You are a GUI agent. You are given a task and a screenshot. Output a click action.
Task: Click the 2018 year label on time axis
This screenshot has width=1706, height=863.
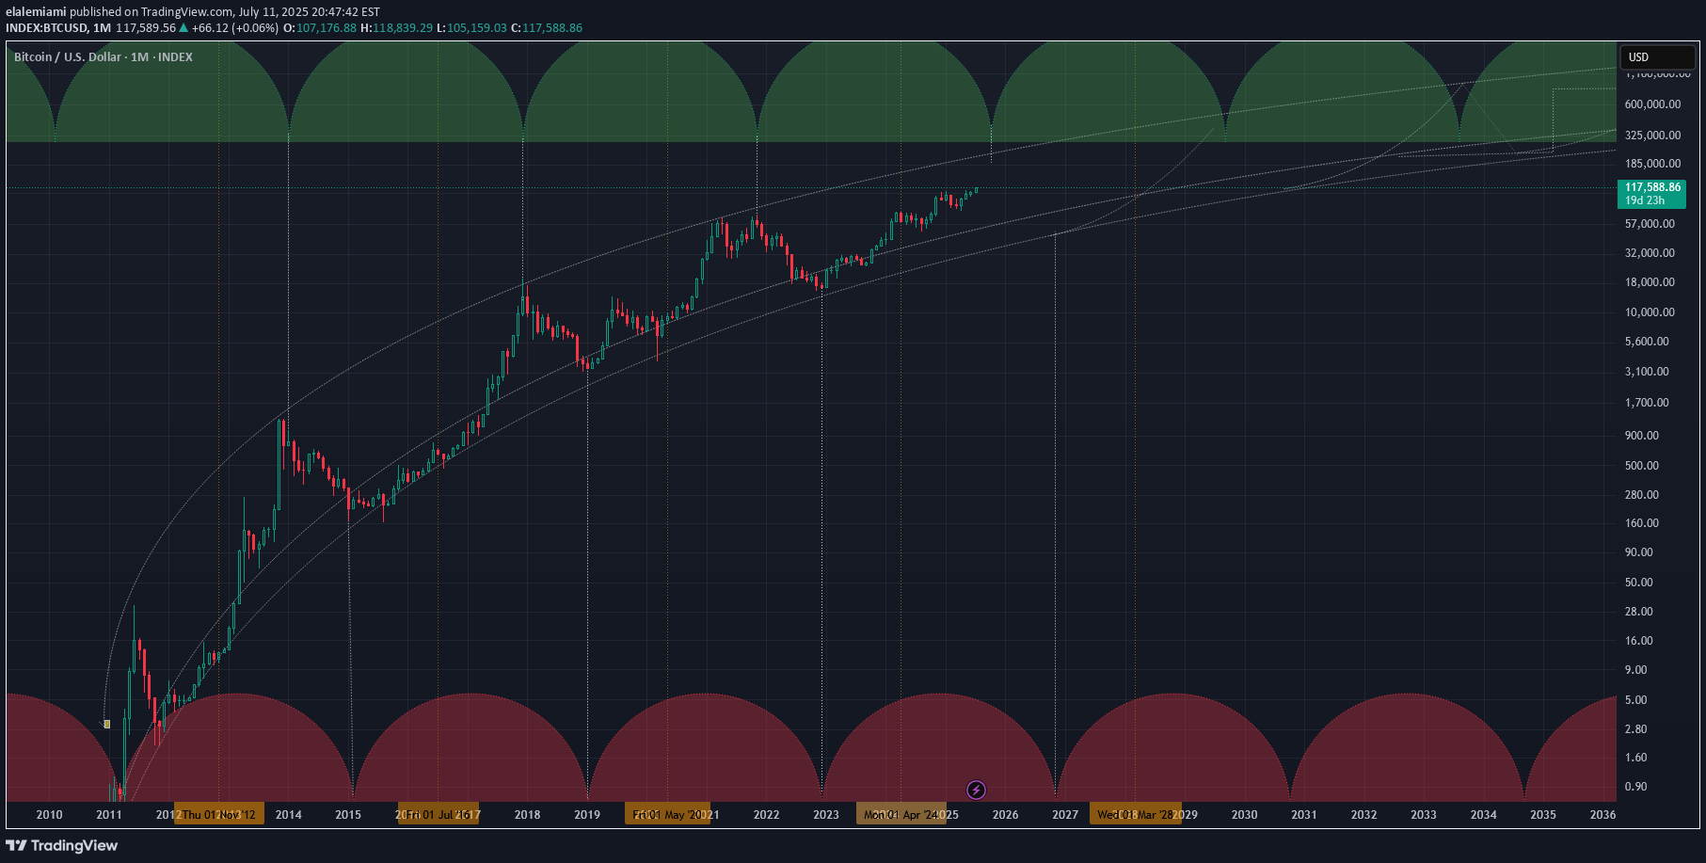click(x=528, y=815)
